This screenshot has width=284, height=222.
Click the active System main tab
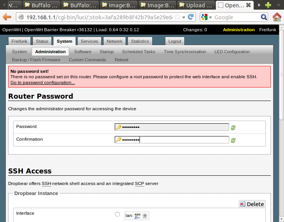click(x=65, y=41)
